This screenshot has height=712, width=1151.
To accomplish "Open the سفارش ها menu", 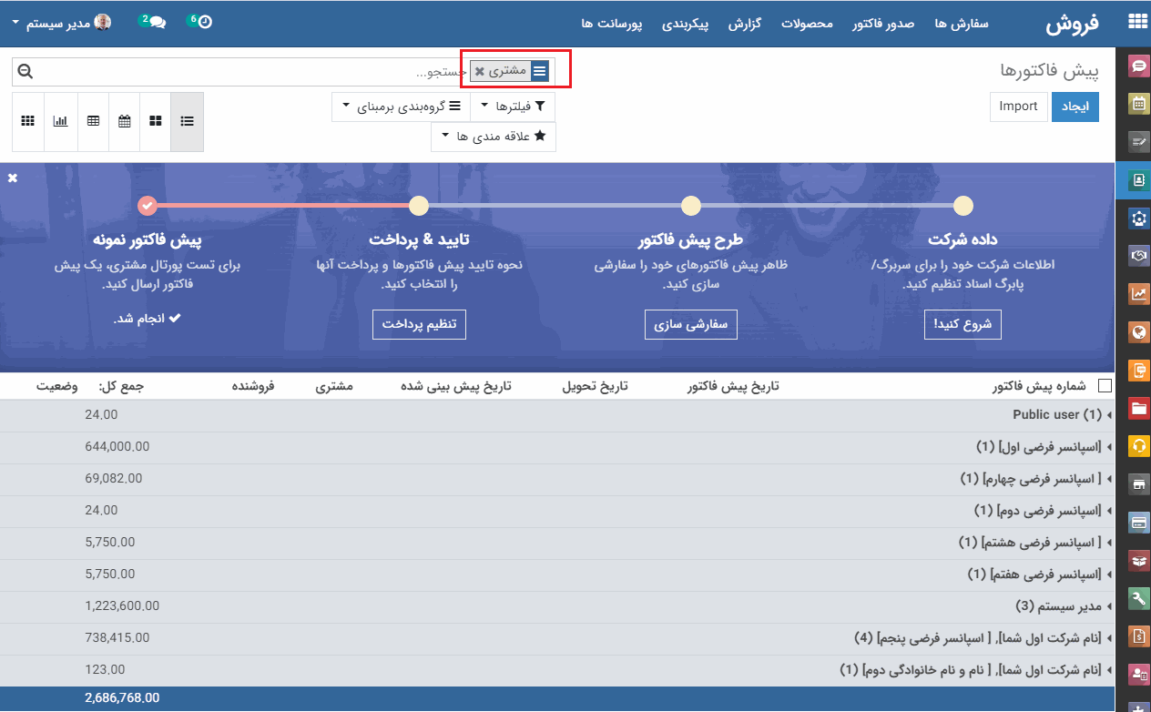I will pyautogui.click(x=962, y=24).
